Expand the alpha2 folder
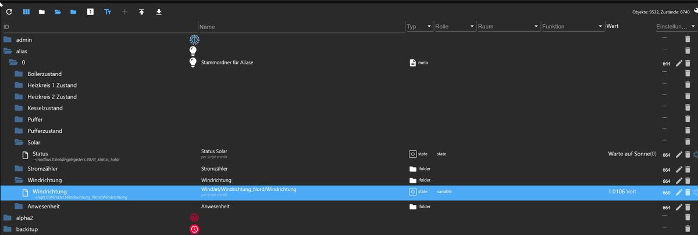698x235 pixels. (x=8, y=218)
